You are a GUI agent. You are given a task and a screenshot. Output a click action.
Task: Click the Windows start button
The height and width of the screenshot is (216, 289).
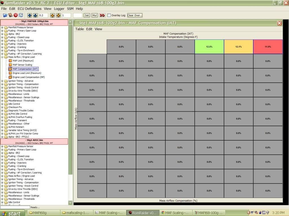(11, 213)
